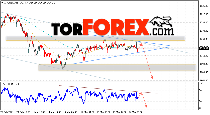Click the XAUUSD,H1 symbol title text
Screen dimensions: 210x115
pos(11,3)
